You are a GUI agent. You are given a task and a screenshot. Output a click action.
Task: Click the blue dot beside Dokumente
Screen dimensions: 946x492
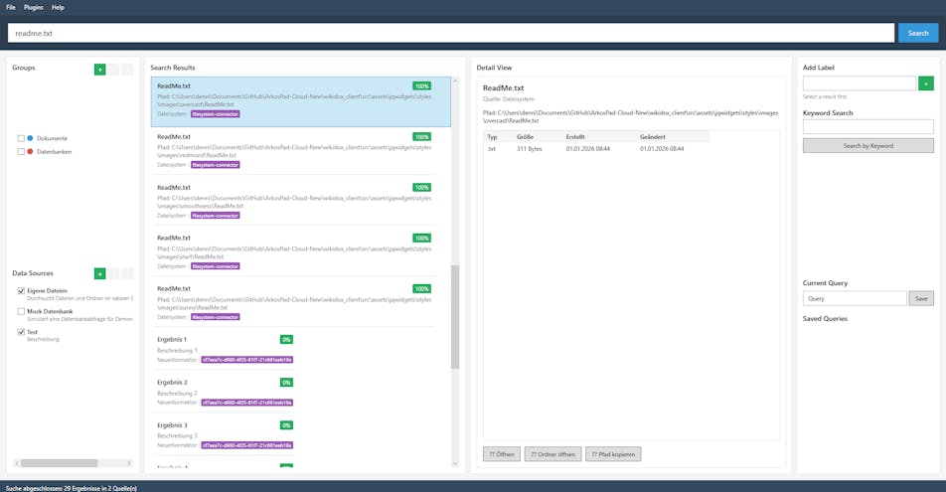pyautogui.click(x=31, y=138)
